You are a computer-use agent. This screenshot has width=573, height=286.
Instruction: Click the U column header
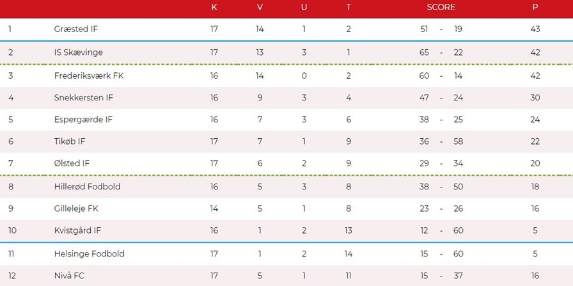304,8
